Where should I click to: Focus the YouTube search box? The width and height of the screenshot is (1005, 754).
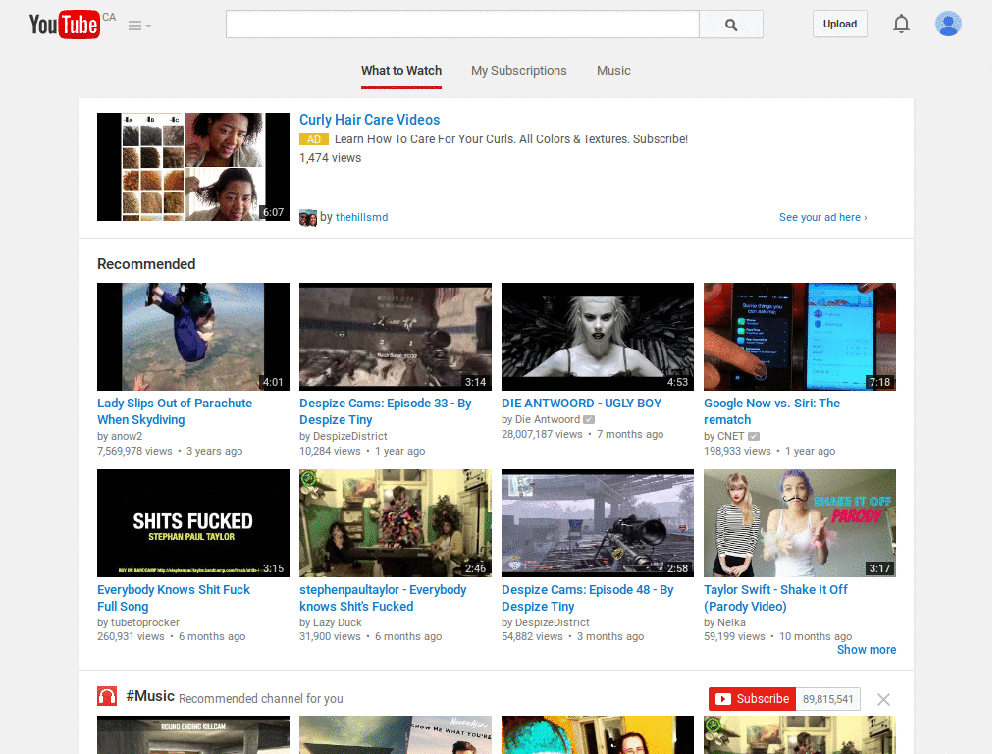point(462,25)
